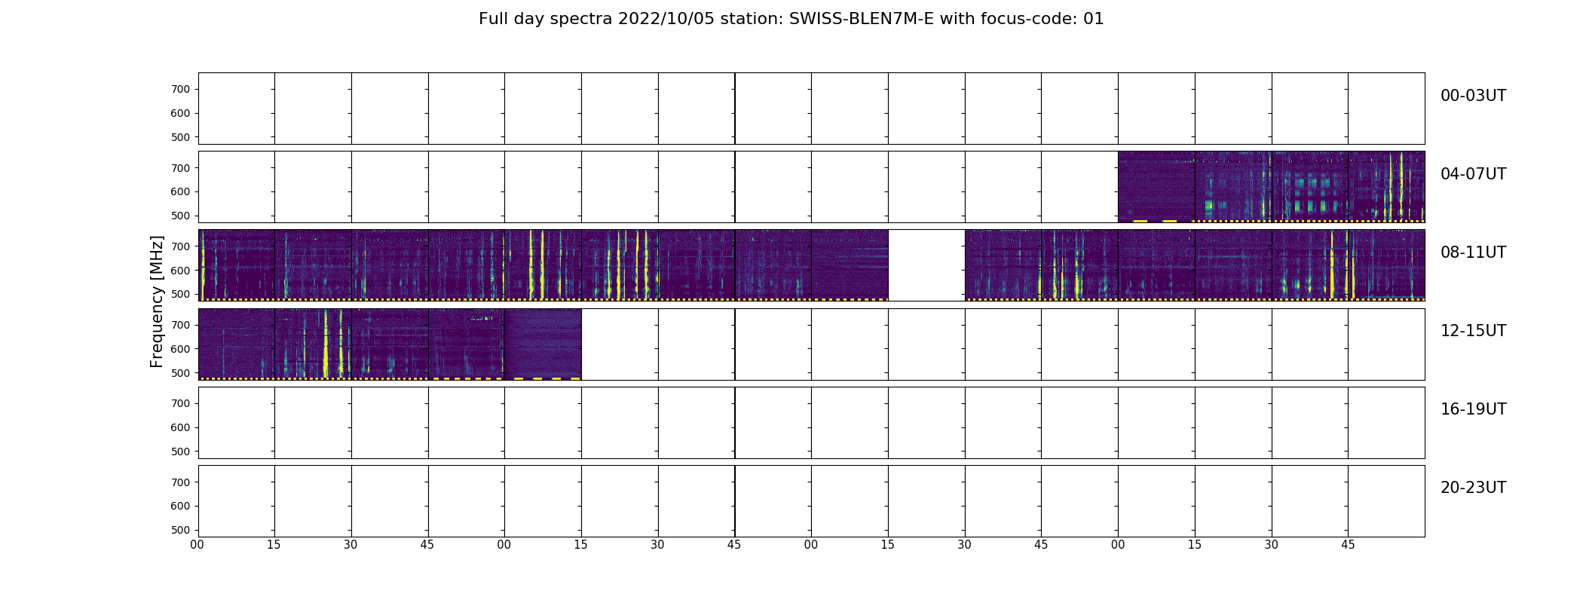This screenshot has height=603, width=1583.
Task: Click the 700 tick label of the 08-11UT row
Action: pos(180,246)
